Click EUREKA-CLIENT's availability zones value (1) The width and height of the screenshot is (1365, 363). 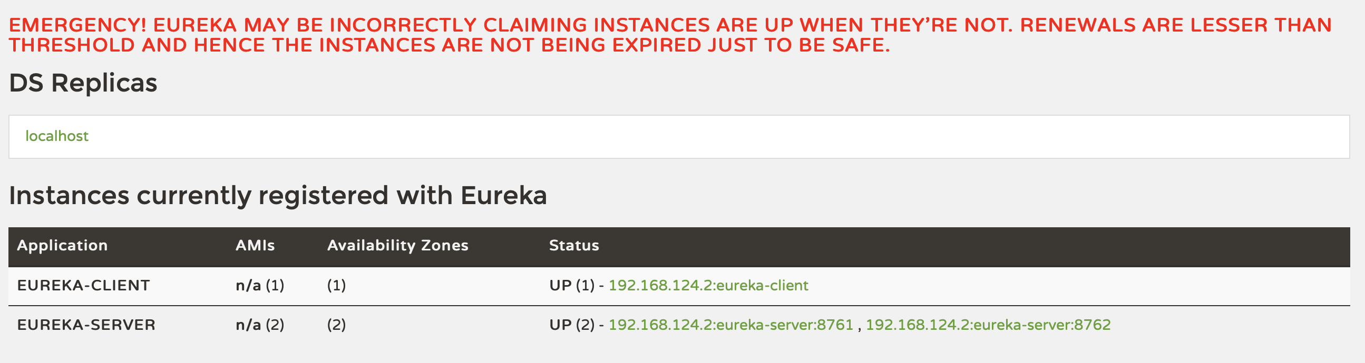point(336,286)
